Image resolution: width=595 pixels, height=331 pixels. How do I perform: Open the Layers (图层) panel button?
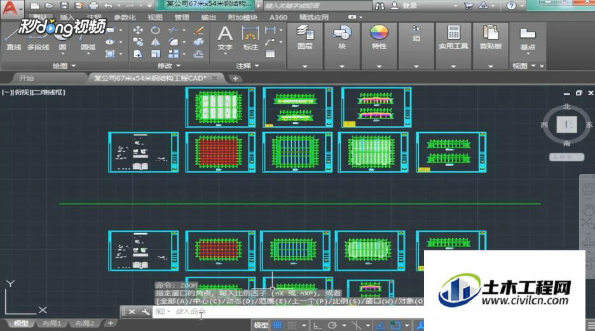[305, 38]
